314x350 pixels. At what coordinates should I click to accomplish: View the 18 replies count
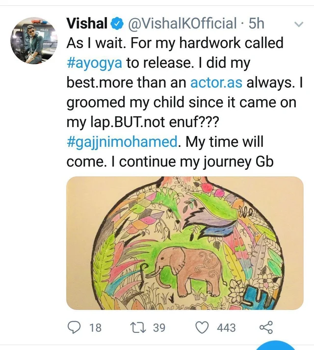point(95,328)
